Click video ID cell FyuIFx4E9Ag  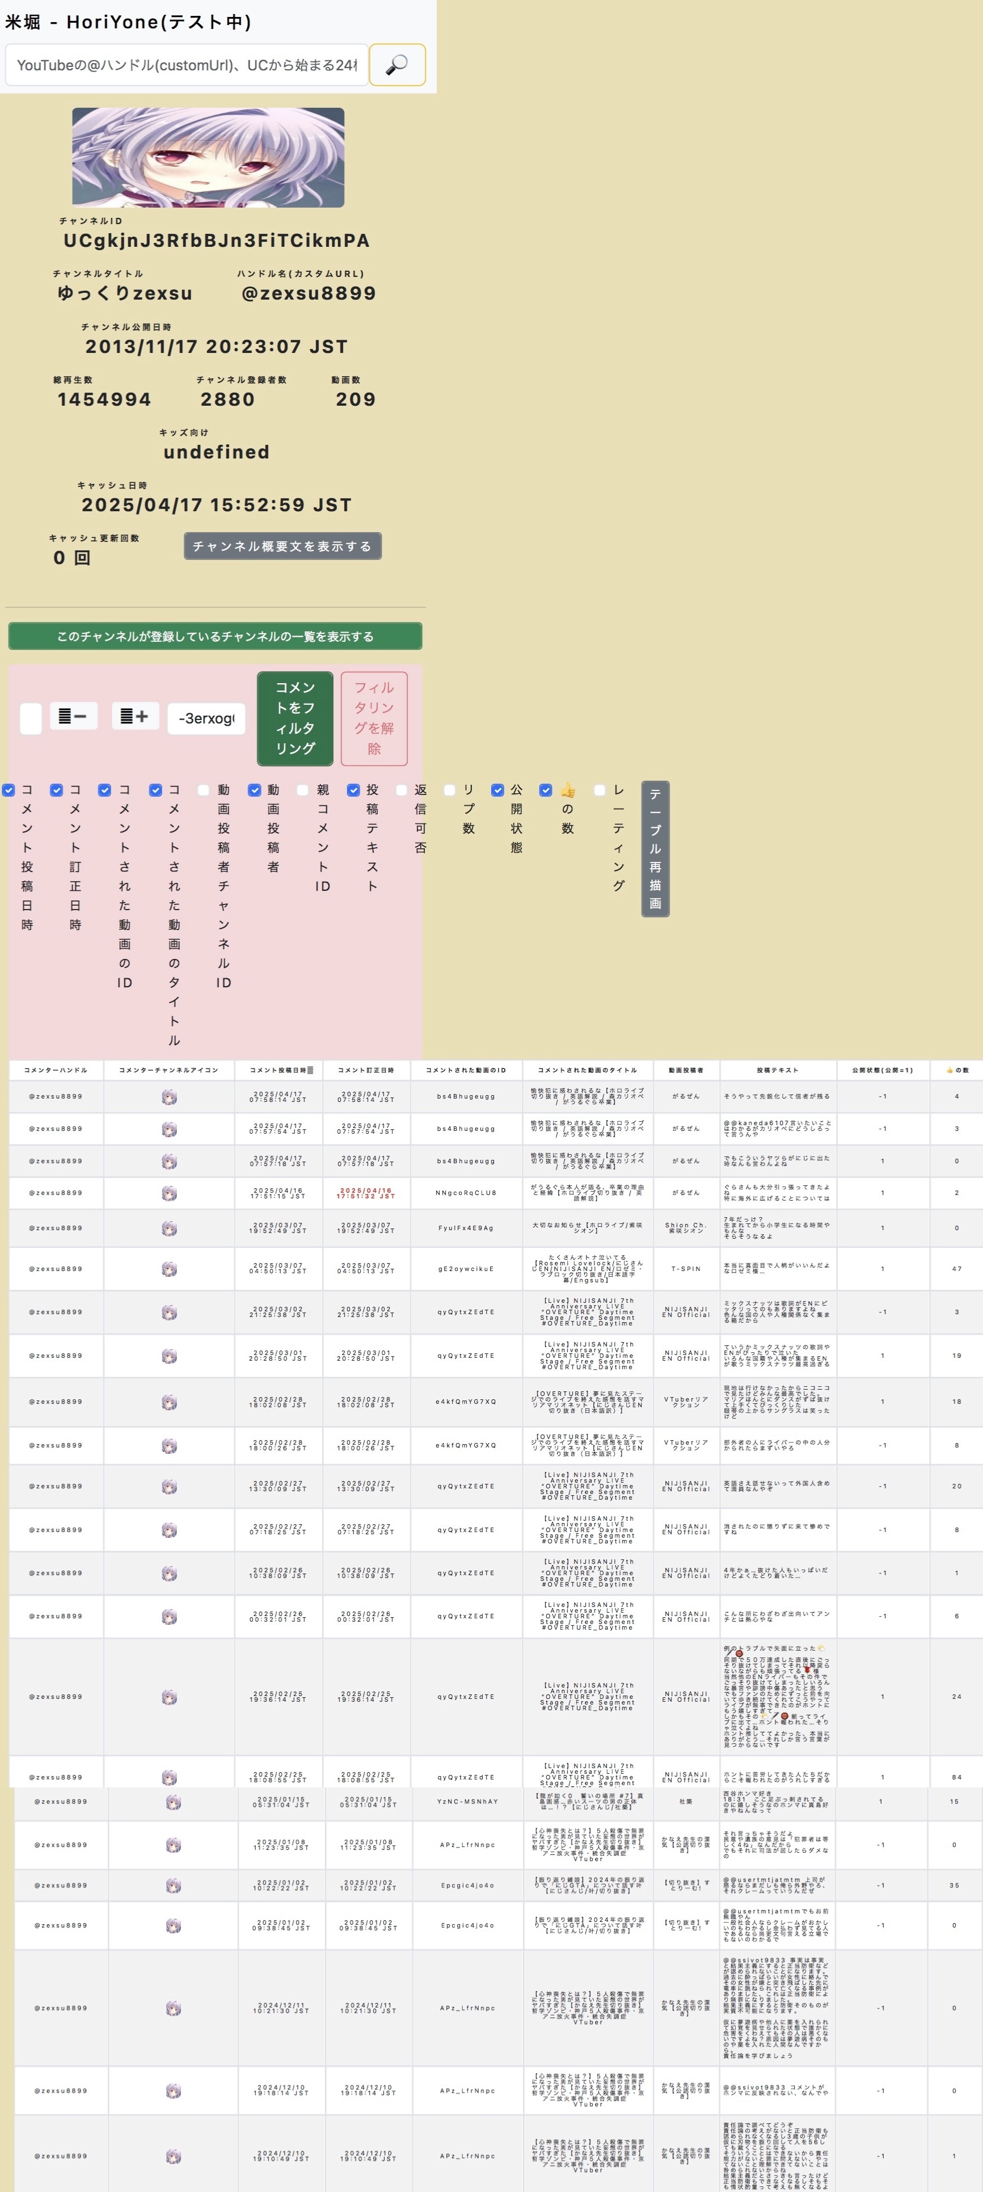pos(466,1228)
